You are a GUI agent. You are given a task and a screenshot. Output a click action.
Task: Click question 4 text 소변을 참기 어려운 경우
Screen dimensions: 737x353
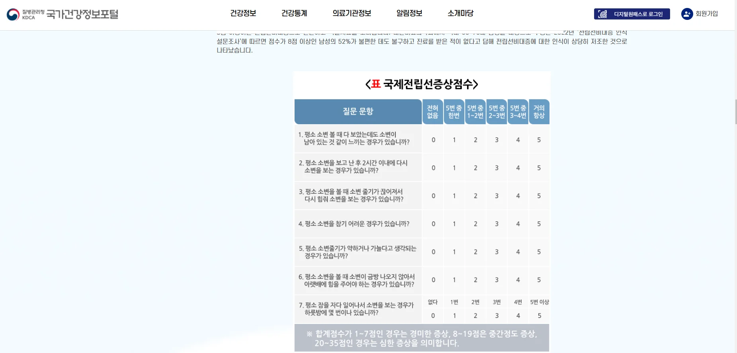pos(354,224)
